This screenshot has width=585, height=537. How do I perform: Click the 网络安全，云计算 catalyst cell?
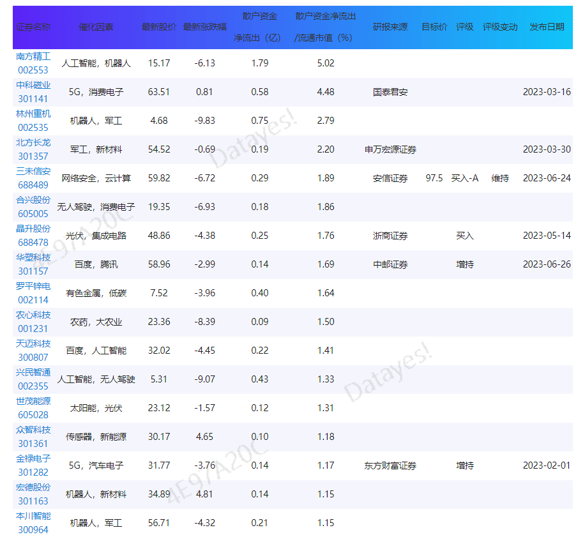click(96, 178)
